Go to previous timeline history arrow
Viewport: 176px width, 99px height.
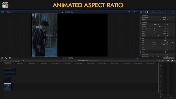pos(72,61)
